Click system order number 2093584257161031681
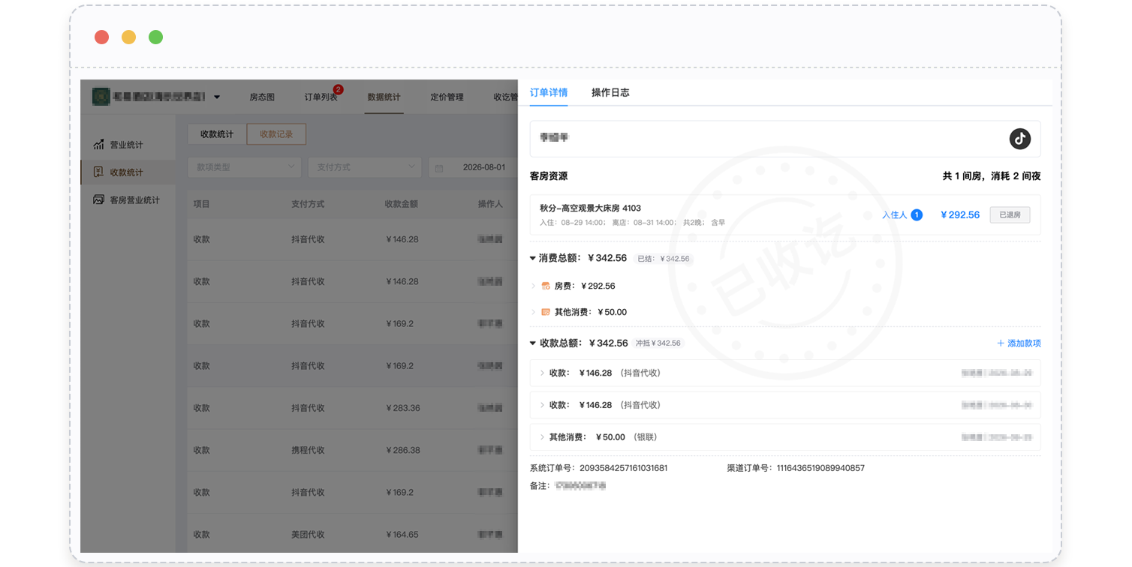Viewport: 1132px width, 567px height. (x=623, y=468)
